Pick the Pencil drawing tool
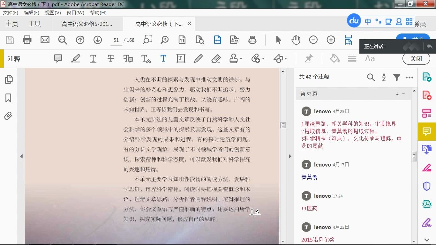 198,58
